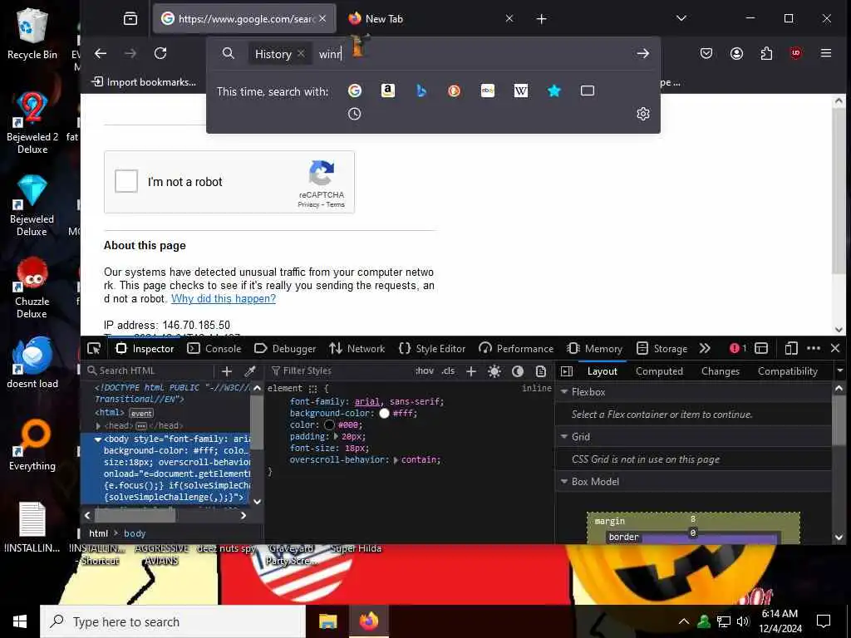Search open tabs via tab icon

pos(588,91)
